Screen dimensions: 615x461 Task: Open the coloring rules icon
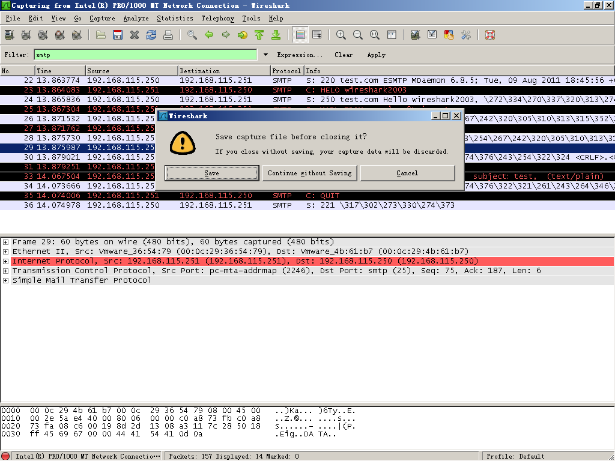(x=449, y=35)
